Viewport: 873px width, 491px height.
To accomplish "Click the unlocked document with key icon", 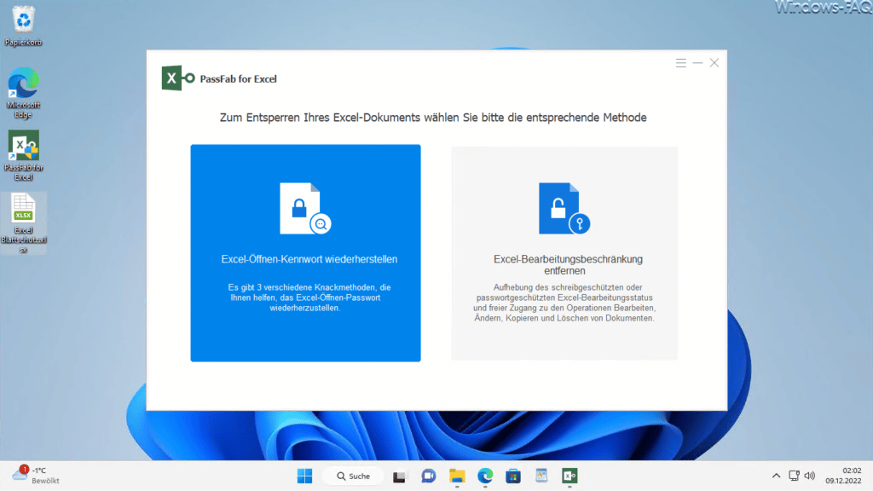I will [564, 208].
